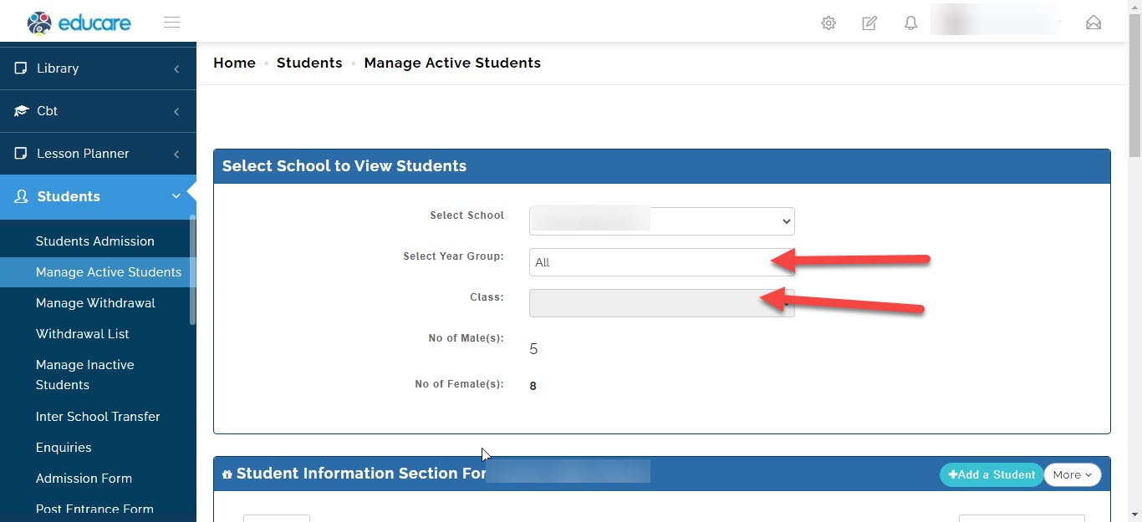Toggle the hamburger sidebar menu

(x=172, y=23)
